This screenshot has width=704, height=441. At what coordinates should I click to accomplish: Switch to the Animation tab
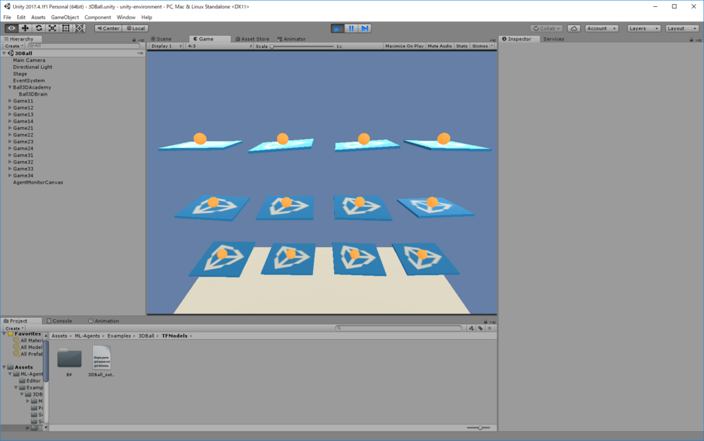(104, 321)
